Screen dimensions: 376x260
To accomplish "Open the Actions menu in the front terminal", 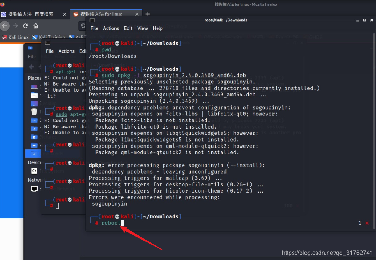I will tap(111, 28).
